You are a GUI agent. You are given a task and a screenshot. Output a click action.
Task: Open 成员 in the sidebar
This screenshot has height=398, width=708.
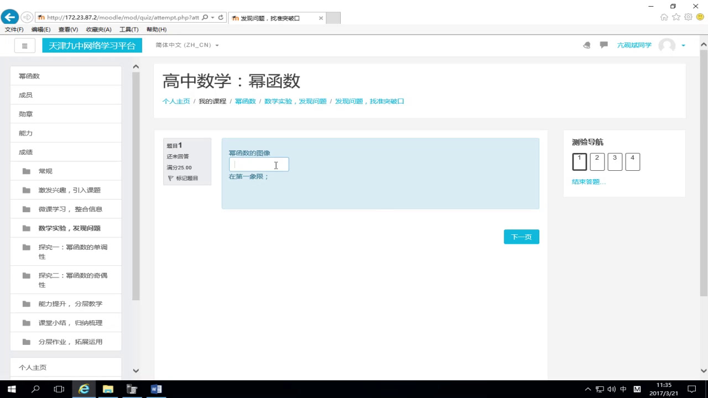(66, 95)
